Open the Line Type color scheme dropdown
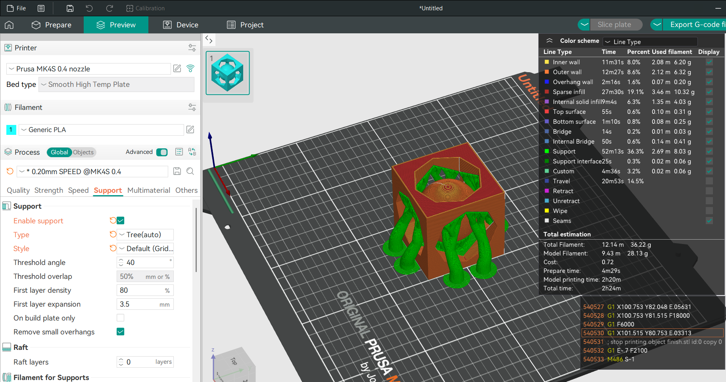 click(x=650, y=42)
